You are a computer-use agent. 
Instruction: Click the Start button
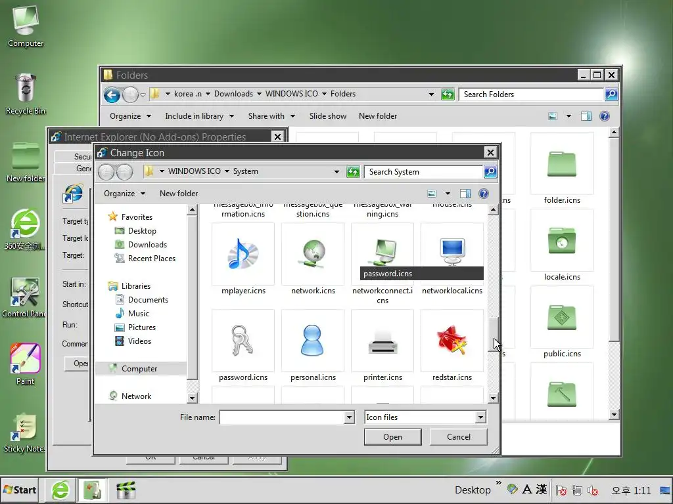20,490
